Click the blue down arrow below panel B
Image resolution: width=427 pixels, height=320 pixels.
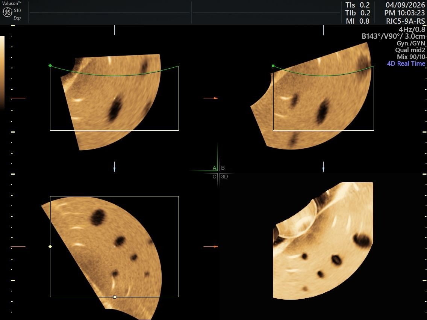tap(324, 166)
